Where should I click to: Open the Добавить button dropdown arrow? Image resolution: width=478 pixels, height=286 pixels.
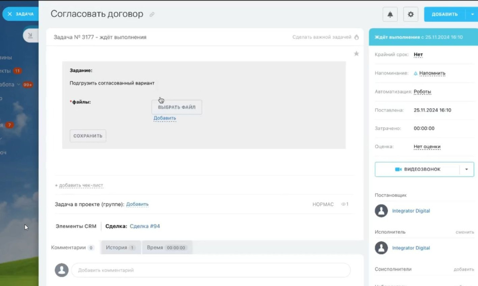(471, 14)
